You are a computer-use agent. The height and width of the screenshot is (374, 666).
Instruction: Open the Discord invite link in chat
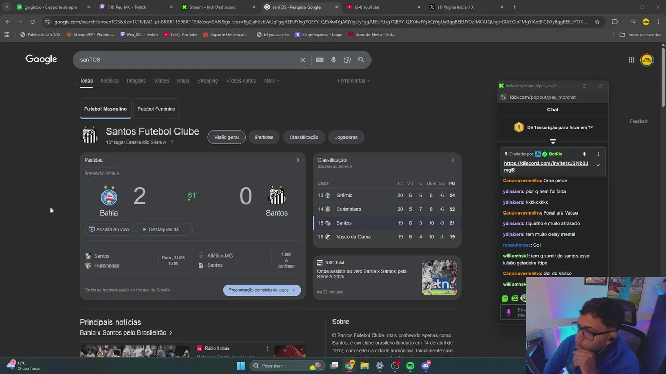tap(546, 166)
